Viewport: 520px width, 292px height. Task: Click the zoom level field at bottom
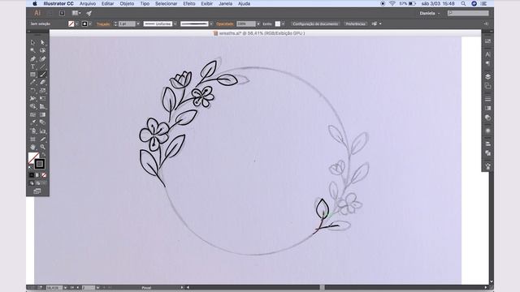[54, 288]
